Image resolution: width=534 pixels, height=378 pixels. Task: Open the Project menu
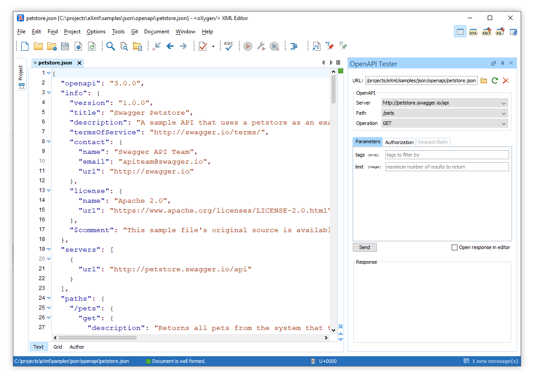tap(72, 32)
